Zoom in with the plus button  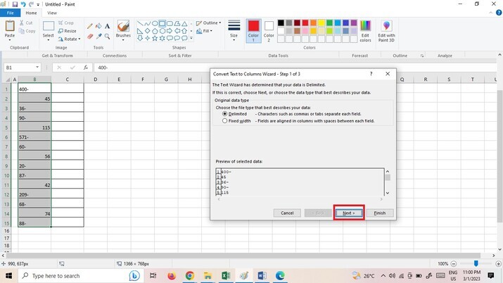pyautogui.click(x=498, y=264)
